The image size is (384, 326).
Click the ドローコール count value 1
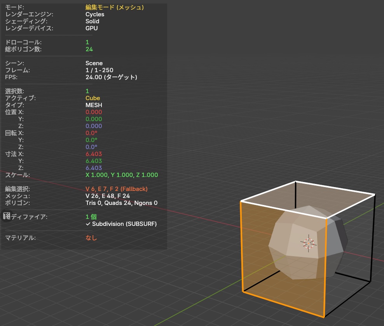pos(87,42)
